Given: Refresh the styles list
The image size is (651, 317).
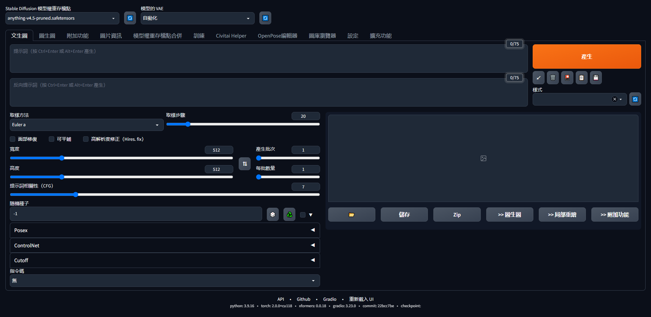Looking at the screenshot, I should coord(635,99).
